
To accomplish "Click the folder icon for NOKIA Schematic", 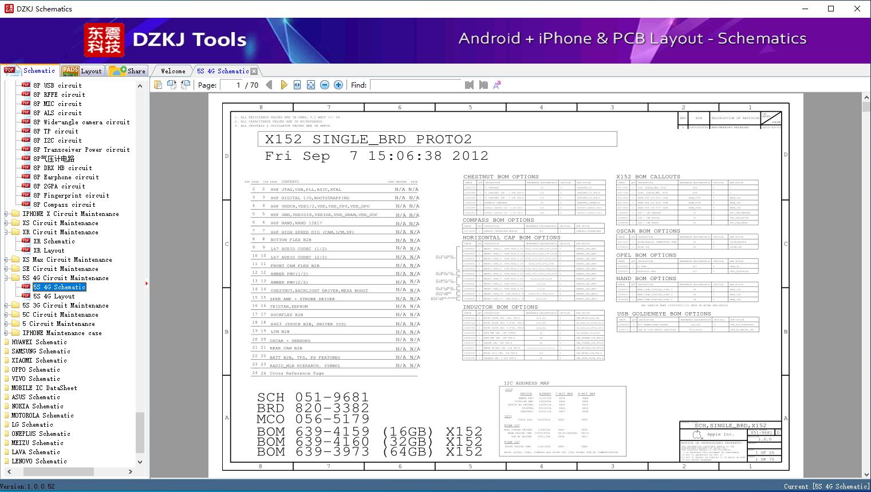I will (5, 406).
